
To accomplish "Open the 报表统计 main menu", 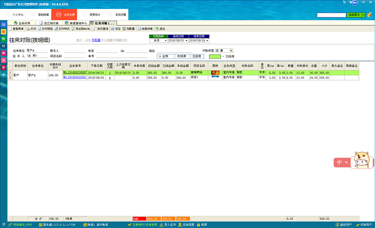I will pyautogui.click(x=96, y=15).
